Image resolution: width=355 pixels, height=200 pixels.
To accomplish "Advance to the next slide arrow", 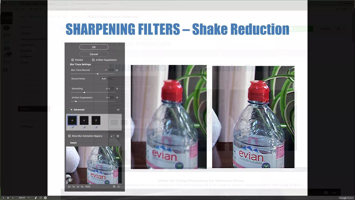I will point(12,198).
